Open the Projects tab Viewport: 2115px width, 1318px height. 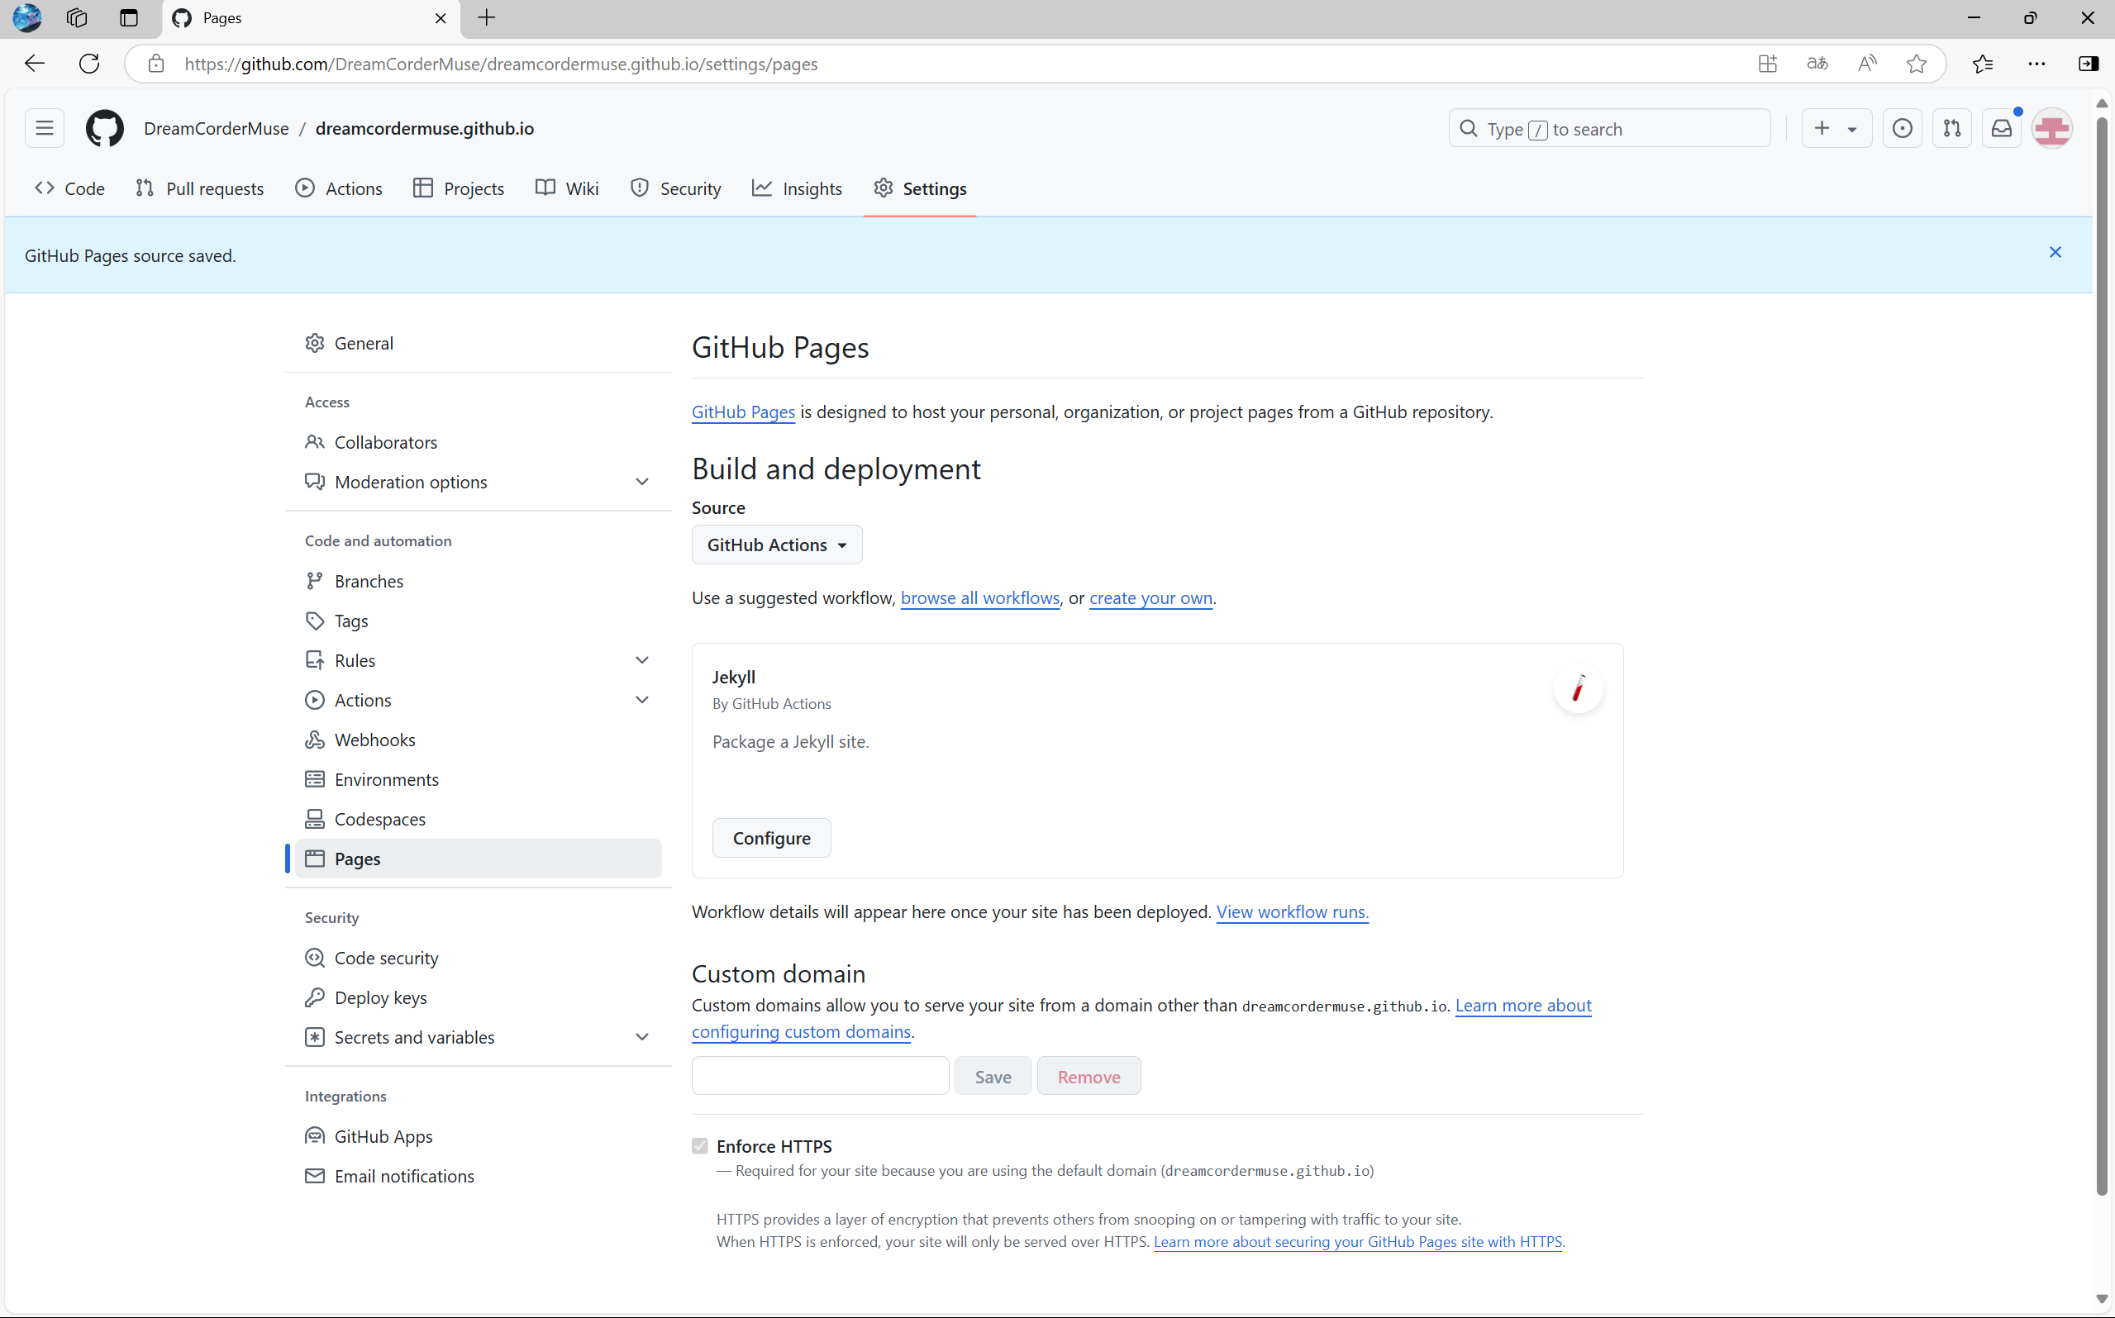(459, 188)
